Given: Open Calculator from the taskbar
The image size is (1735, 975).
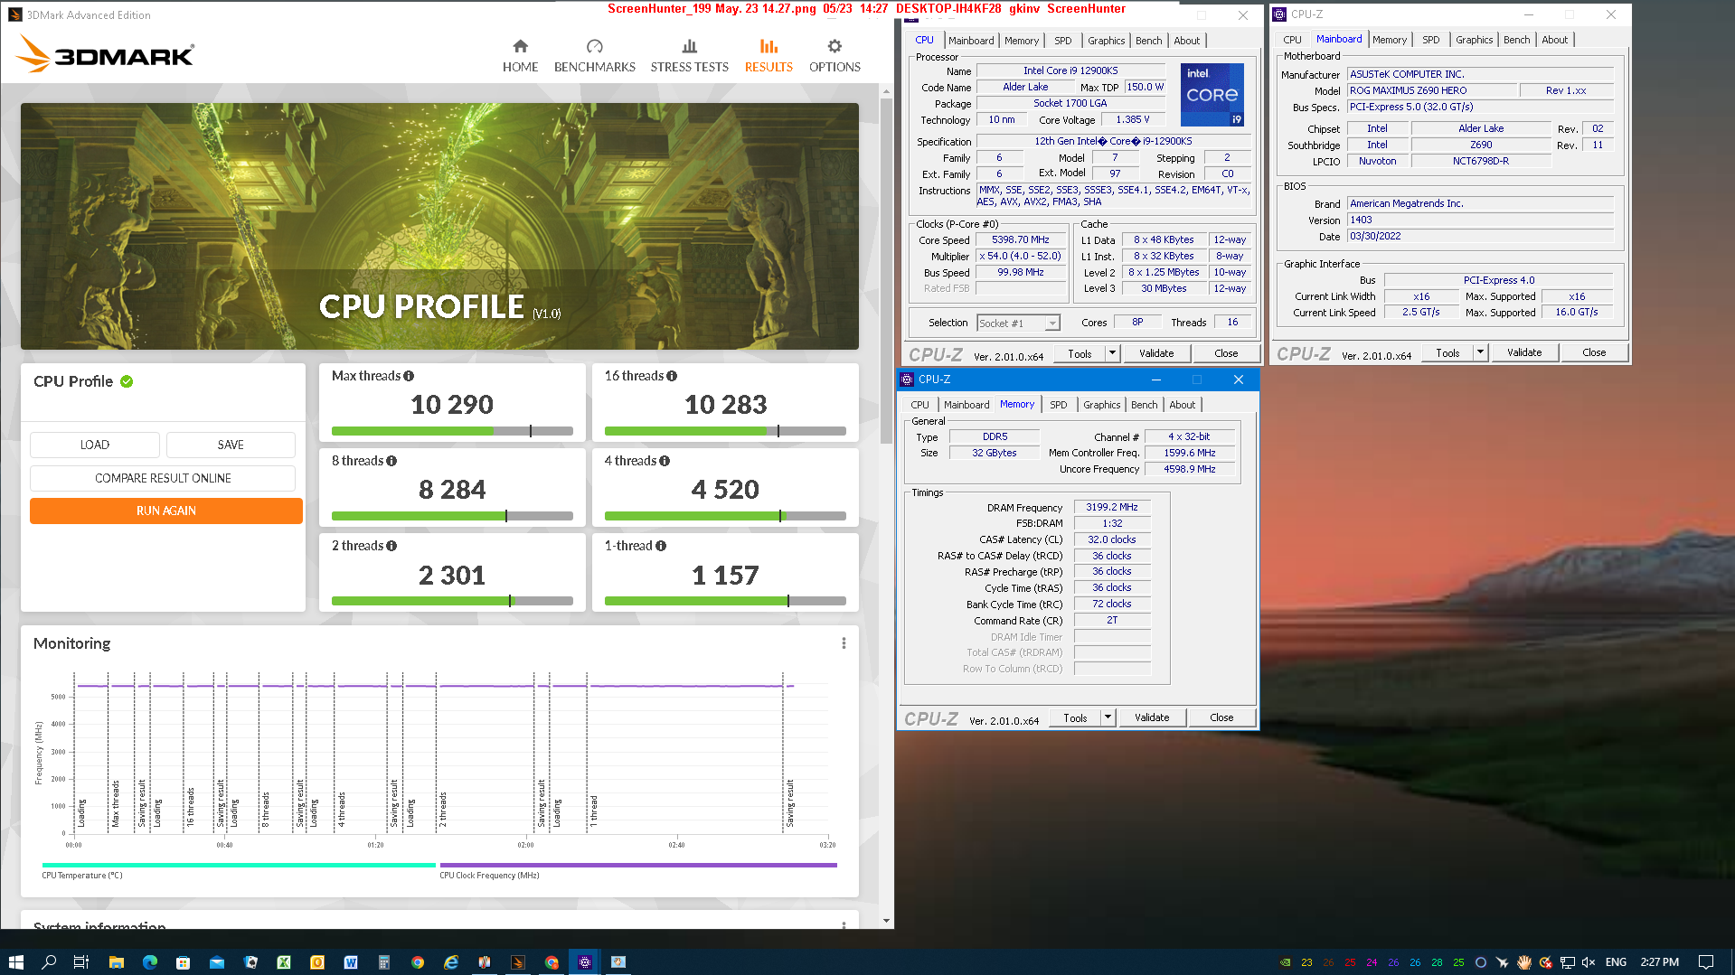Looking at the screenshot, I should 383,961.
